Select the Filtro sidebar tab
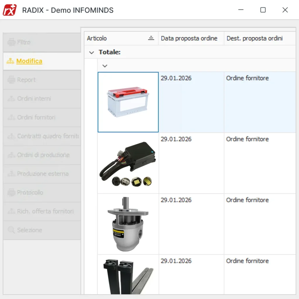 [23, 42]
